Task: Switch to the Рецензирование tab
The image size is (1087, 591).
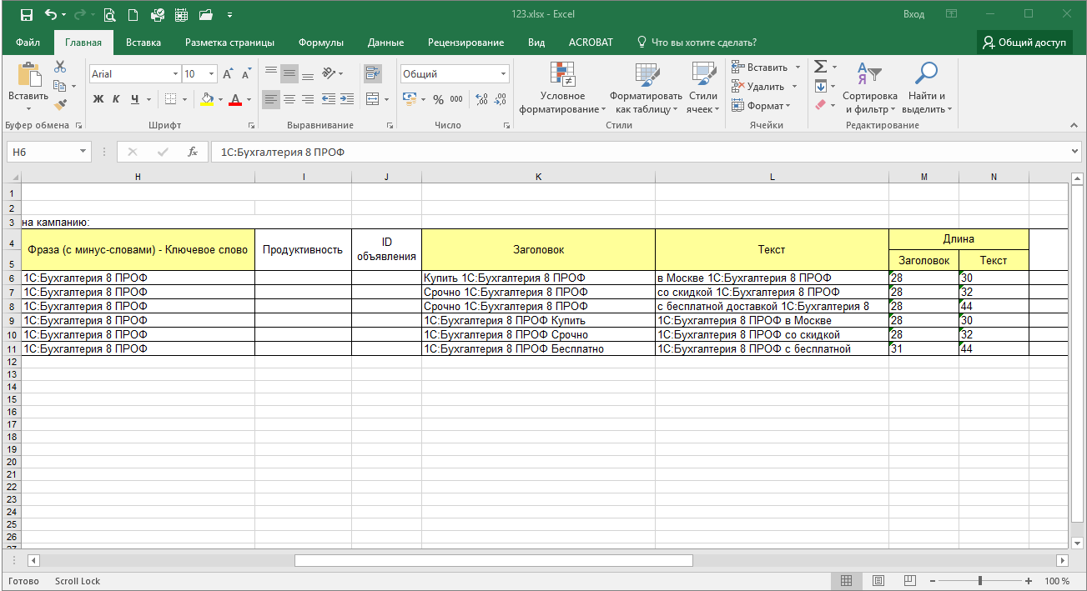Action: (x=465, y=43)
